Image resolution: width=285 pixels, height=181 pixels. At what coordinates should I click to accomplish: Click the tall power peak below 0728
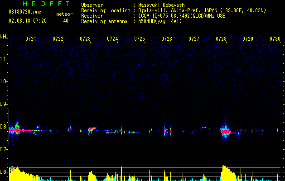click(228, 173)
